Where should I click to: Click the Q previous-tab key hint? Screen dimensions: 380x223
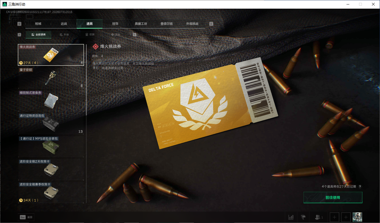tap(19, 24)
